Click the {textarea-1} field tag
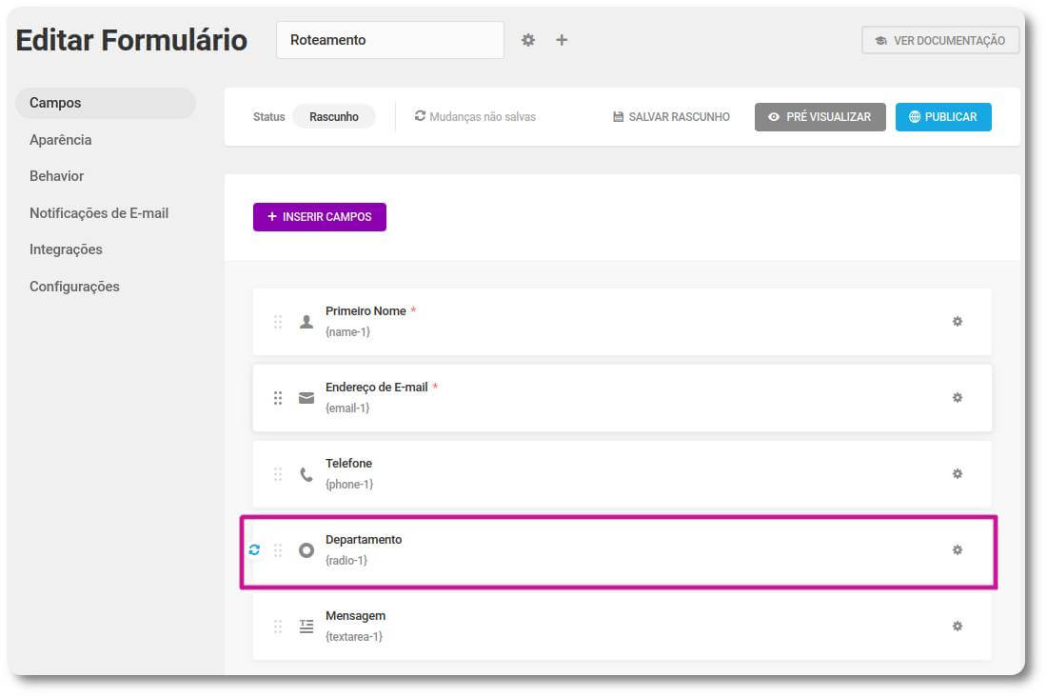1047x697 pixels. [x=354, y=637]
